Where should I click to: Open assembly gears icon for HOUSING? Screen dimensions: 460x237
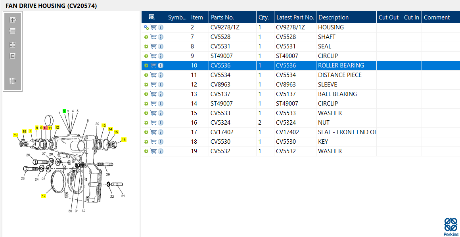146,27
